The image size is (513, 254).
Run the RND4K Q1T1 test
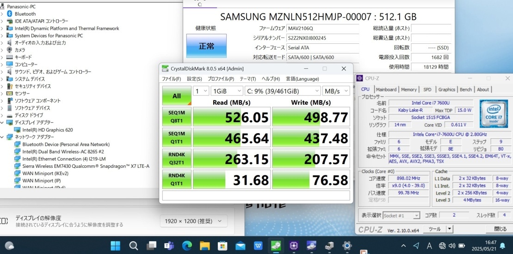pos(177,179)
